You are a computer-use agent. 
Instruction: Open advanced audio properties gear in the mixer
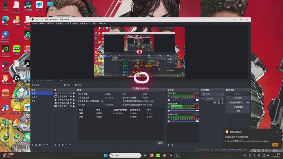pos(168,145)
